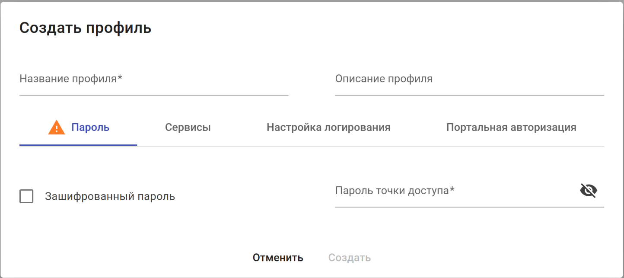Viewport: 624px width, 278px height.
Task: Click the underline of Название профиля field
Action: pos(153,95)
